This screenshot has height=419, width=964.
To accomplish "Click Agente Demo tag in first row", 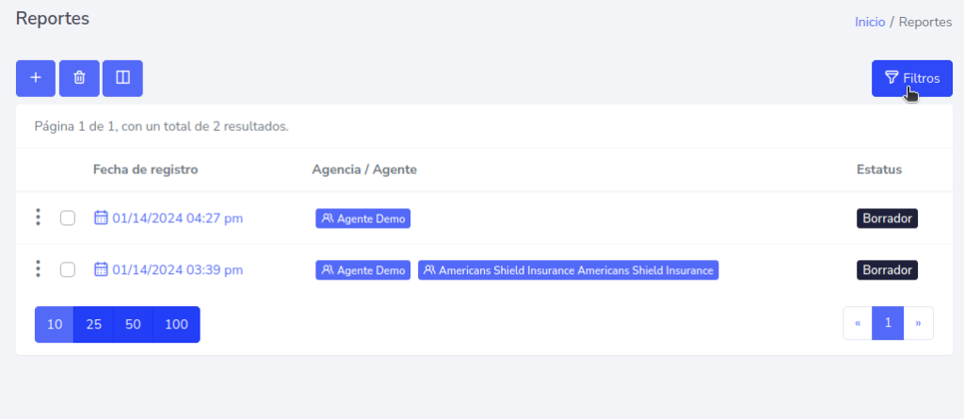I will pyautogui.click(x=363, y=218).
